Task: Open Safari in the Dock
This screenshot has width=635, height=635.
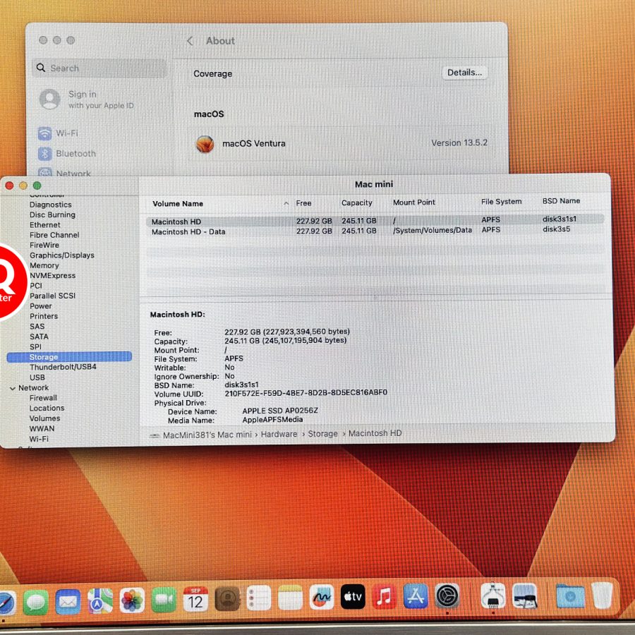Action: [x=6, y=602]
